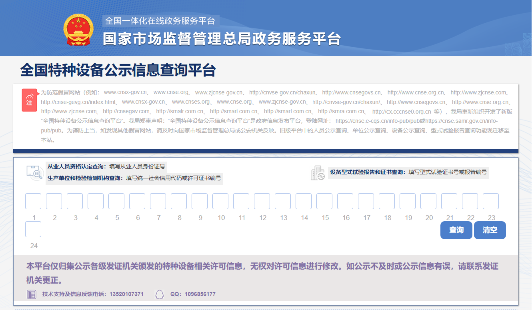Click the QQ penguin icon in the footer
The height and width of the screenshot is (310, 532).
click(x=160, y=294)
